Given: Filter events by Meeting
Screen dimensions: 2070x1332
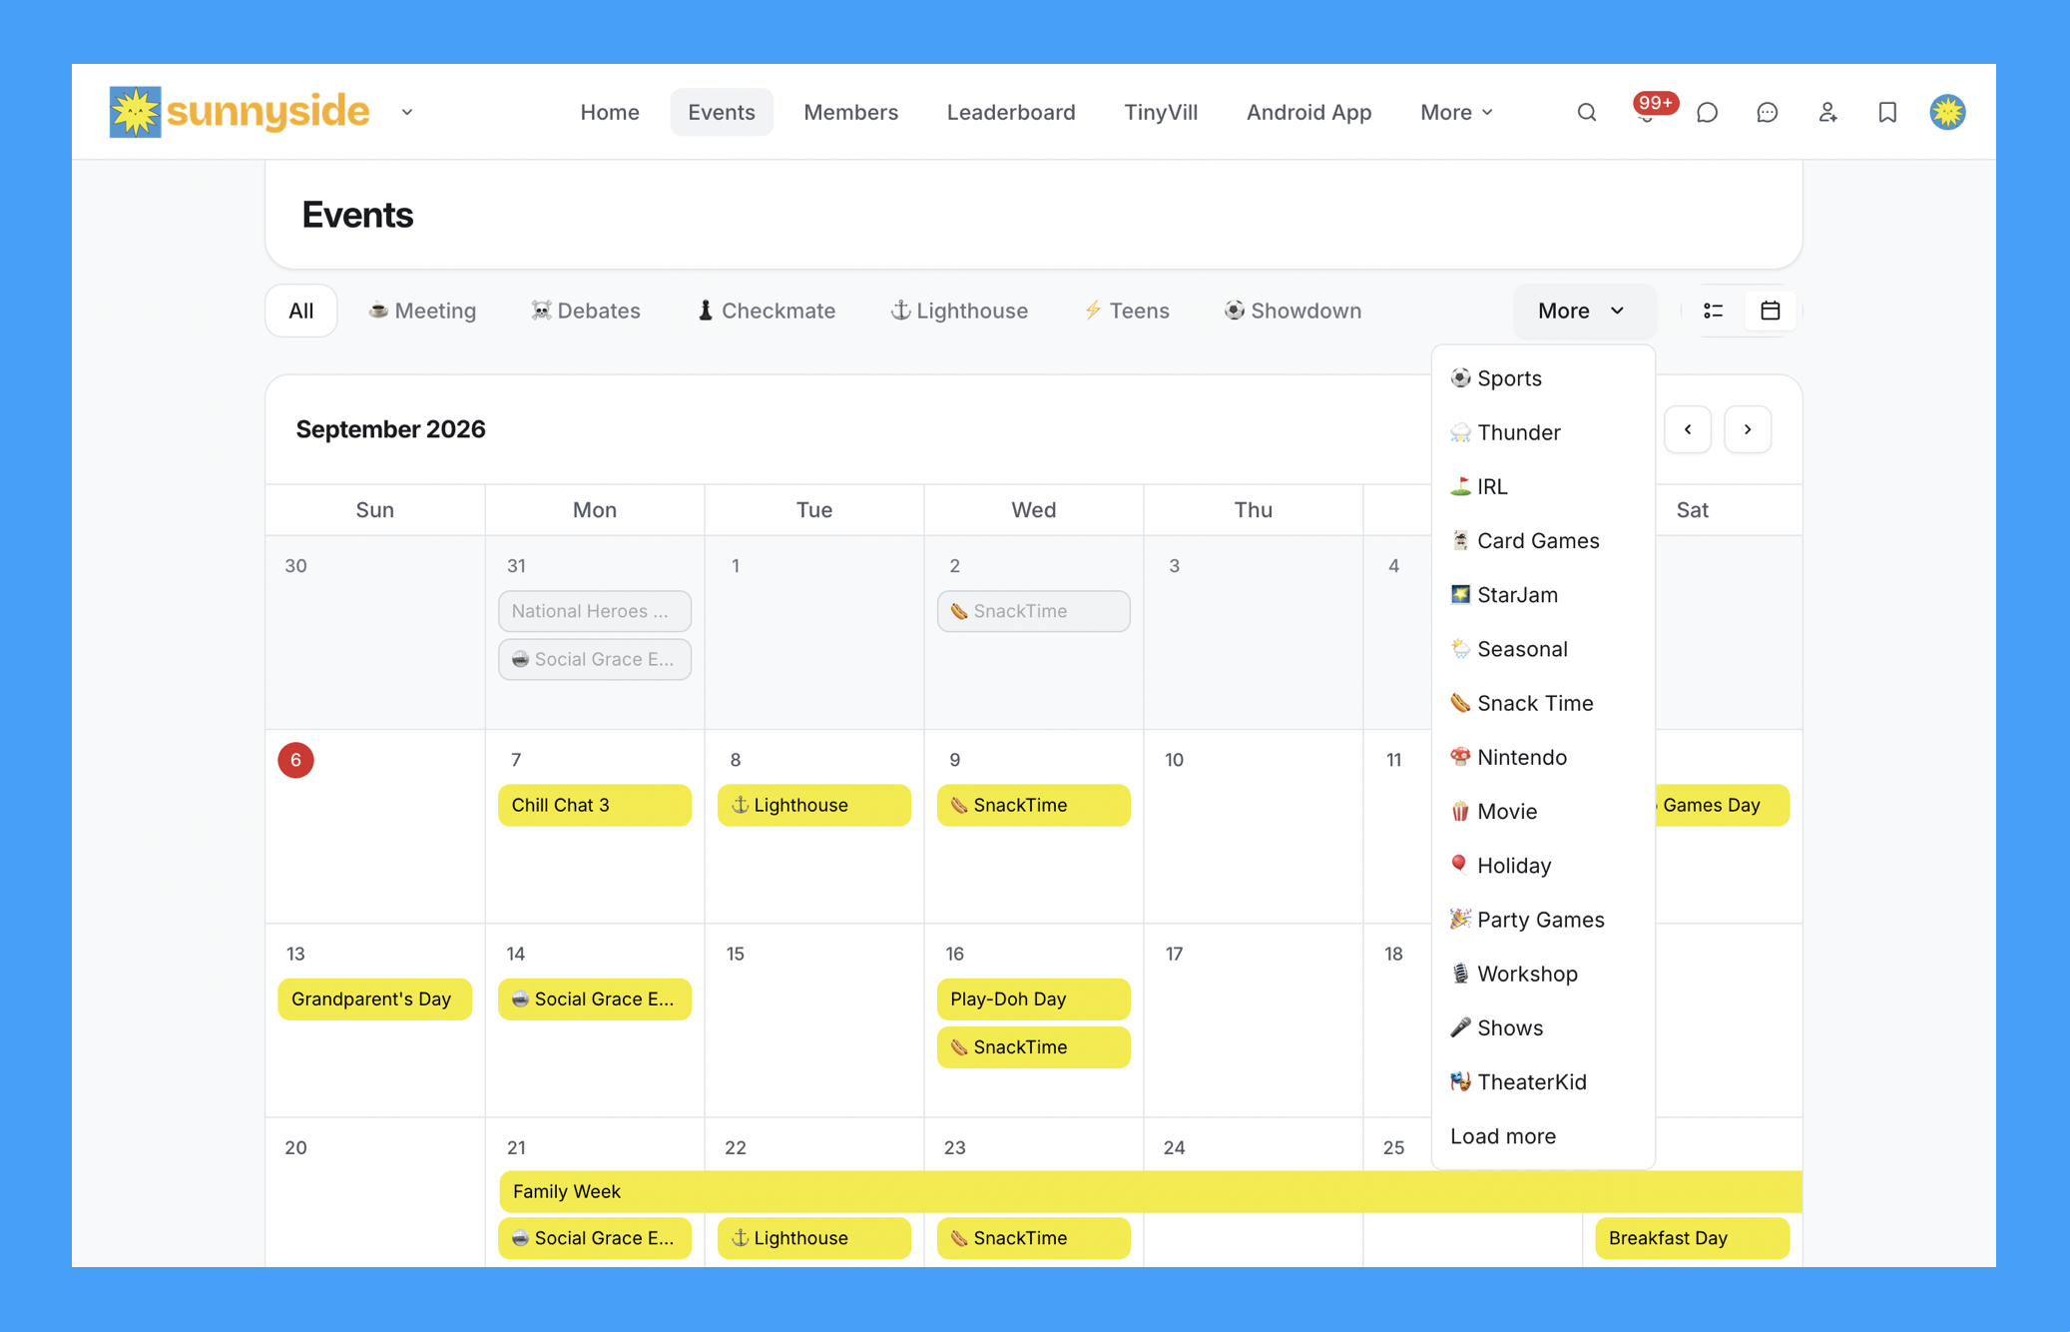Looking at the screenshot, I should point(422,311).
